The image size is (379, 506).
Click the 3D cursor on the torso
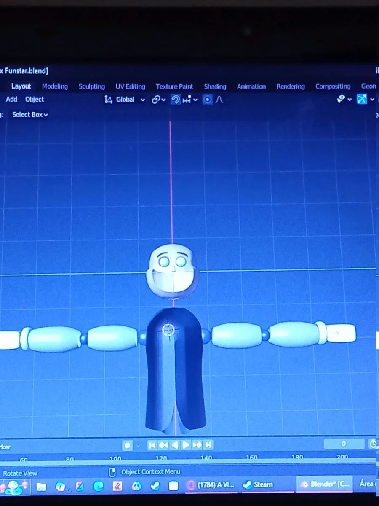(x=168, y=331)
